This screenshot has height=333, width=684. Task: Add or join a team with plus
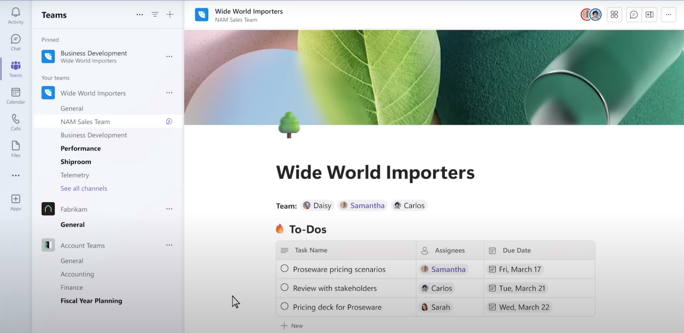[x=170, y=14]
